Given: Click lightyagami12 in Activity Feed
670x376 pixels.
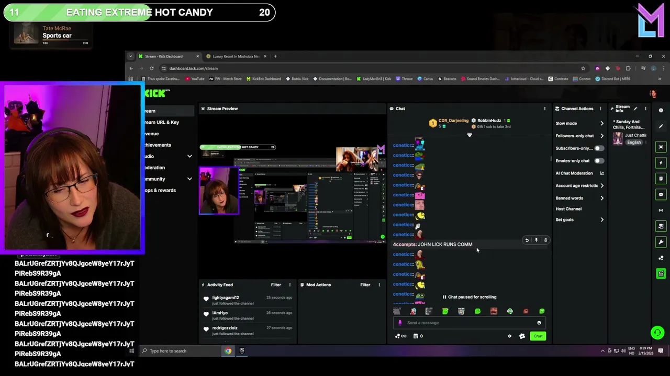Looking at the screenshot, I should 226,298.
